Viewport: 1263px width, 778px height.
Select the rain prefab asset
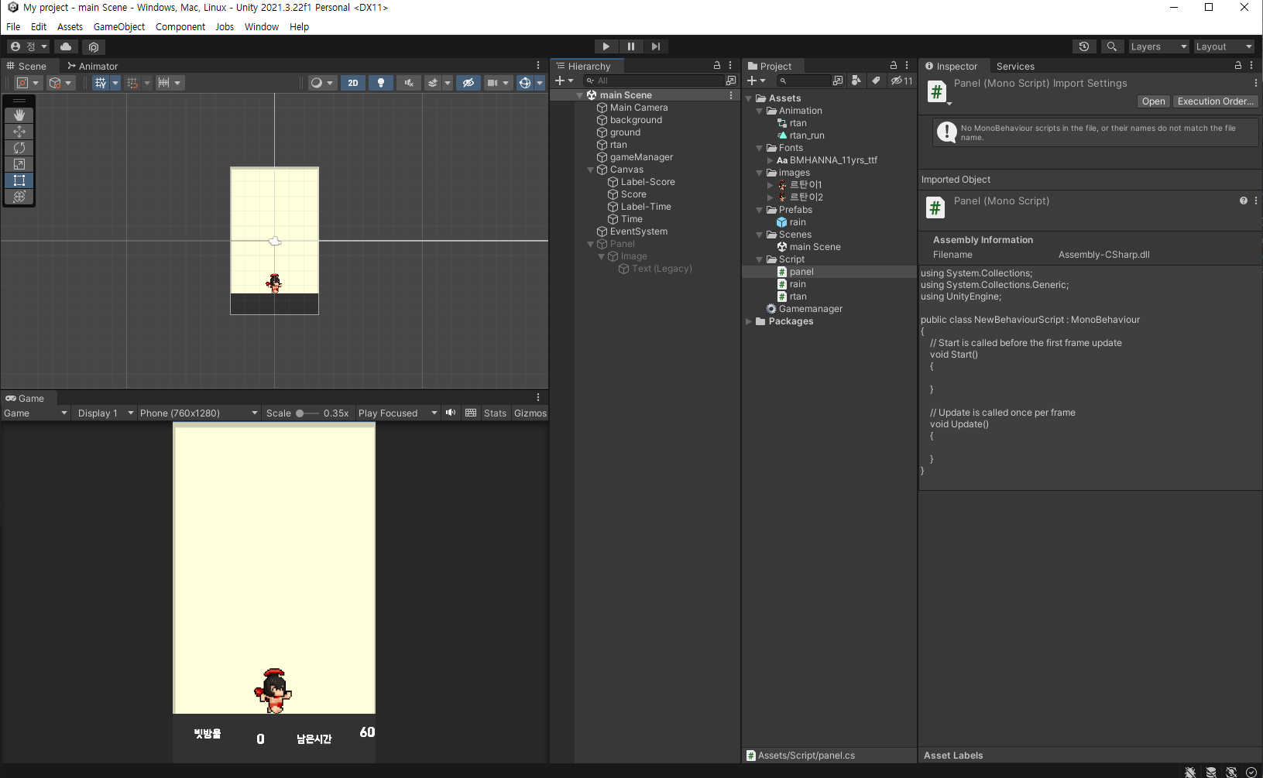coord(797,222)
